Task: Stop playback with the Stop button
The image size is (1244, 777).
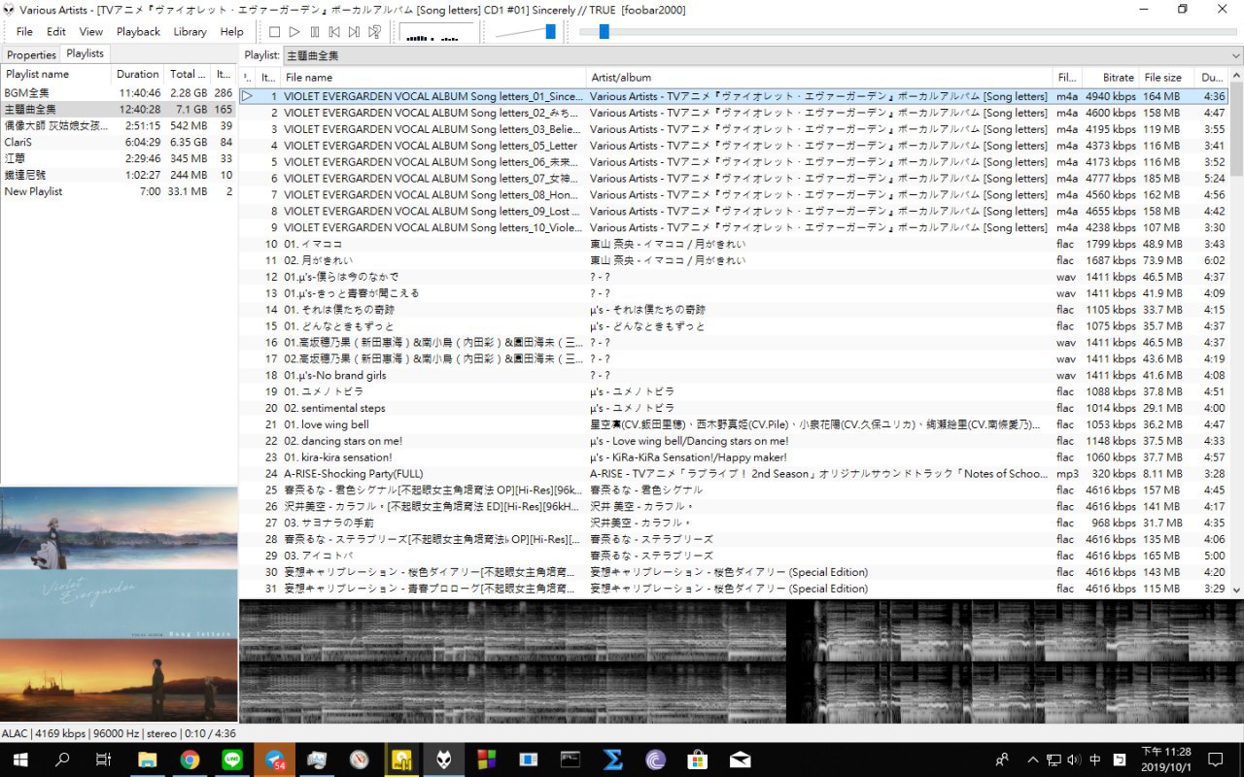Action: [275, 32]
